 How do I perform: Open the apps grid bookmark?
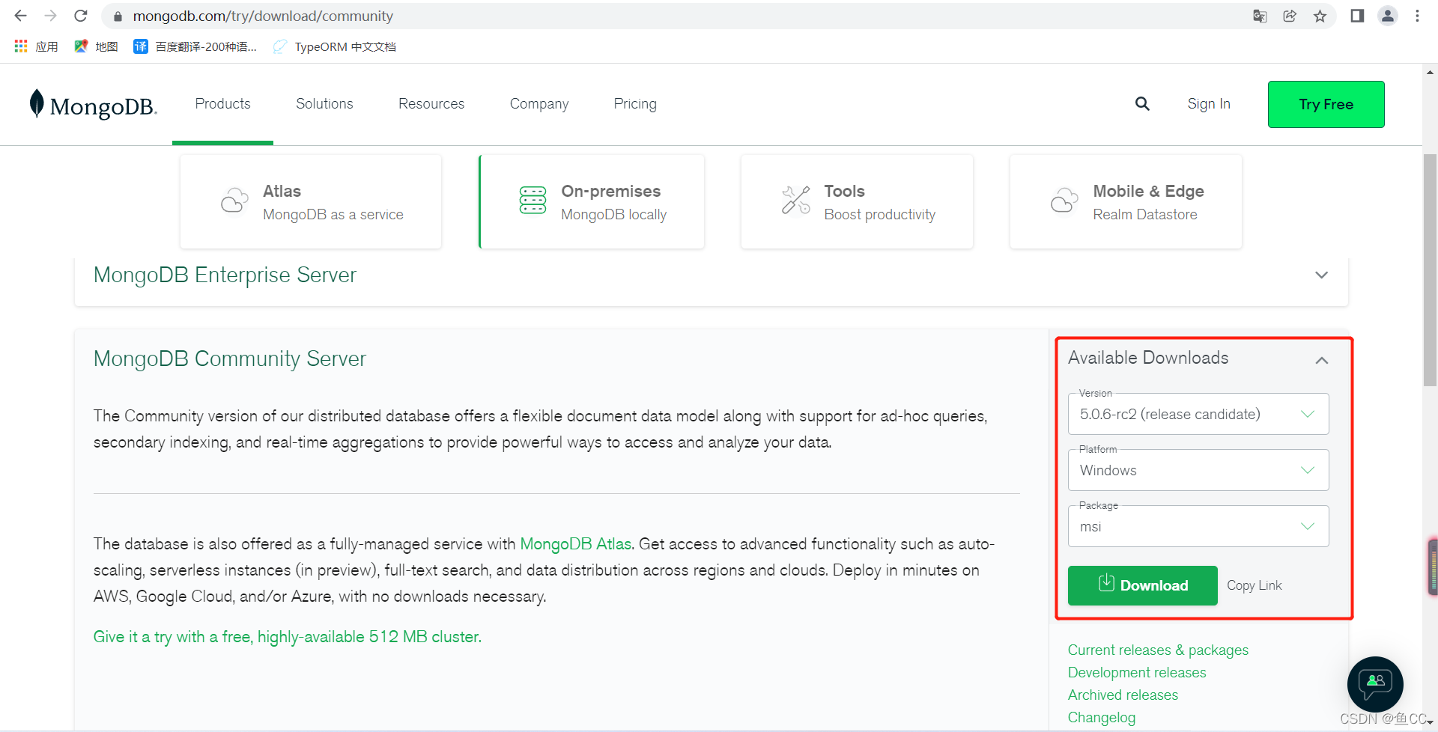click(x=36, y=46)
